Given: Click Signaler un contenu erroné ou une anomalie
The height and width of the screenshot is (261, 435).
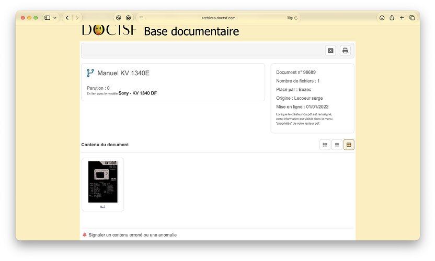Looking at the screenshot, I should point(132,235).
